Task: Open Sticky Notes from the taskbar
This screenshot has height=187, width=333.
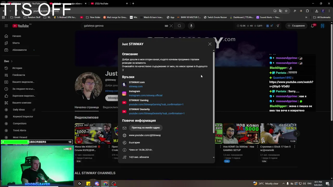Action: point(88,184)
